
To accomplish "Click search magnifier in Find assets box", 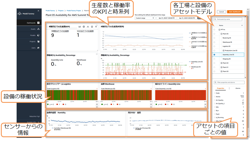I will [x=215, y=19].
